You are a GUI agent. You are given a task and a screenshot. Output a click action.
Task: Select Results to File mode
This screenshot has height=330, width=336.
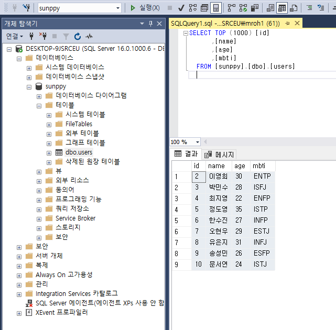(x=294, y=8)
